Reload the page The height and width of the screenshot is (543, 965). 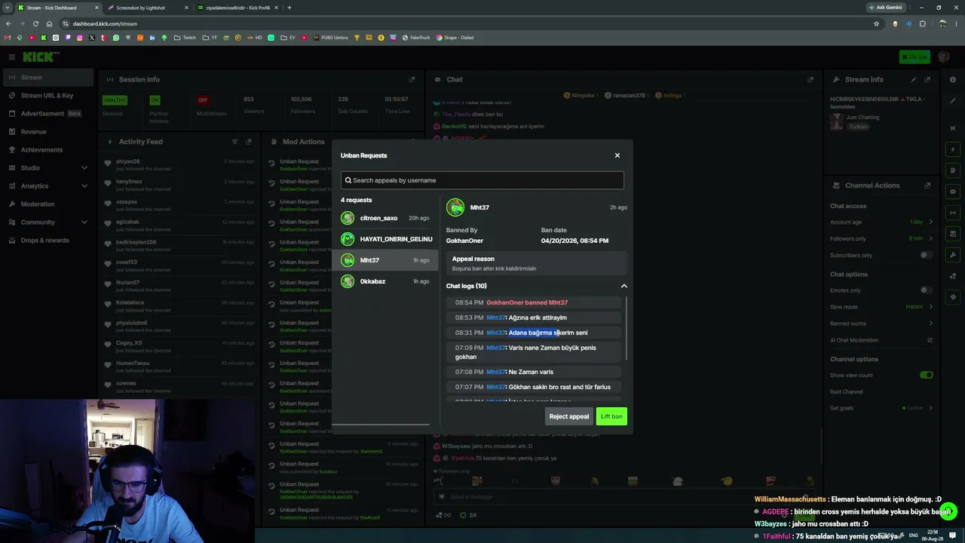[35, 23]
